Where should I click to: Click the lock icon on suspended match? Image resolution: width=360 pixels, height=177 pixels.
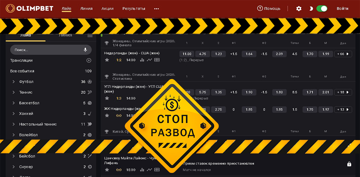pos(349,164)
